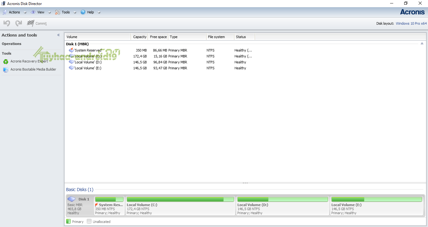
Task: Click the Basic Disks (1) heading
Action: (x=80, y=190)
